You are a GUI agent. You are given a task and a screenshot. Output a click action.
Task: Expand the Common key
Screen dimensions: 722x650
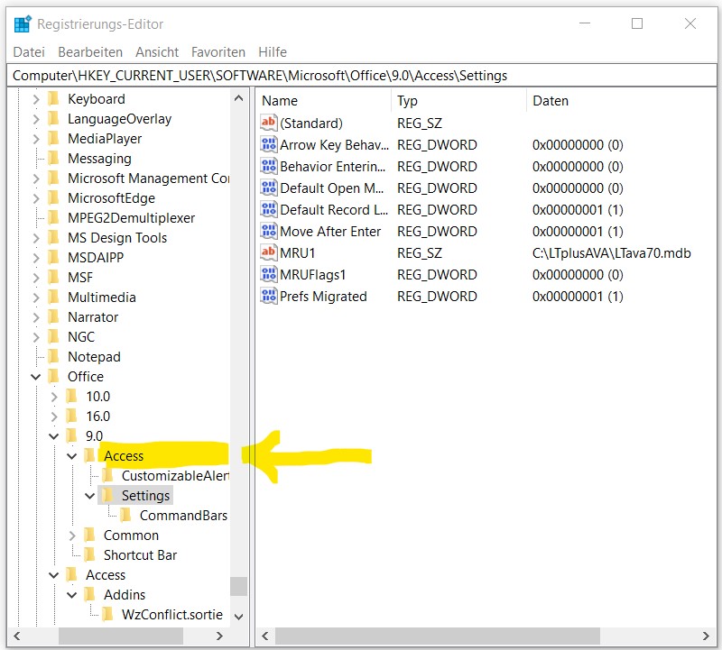[x=72, y=535]
